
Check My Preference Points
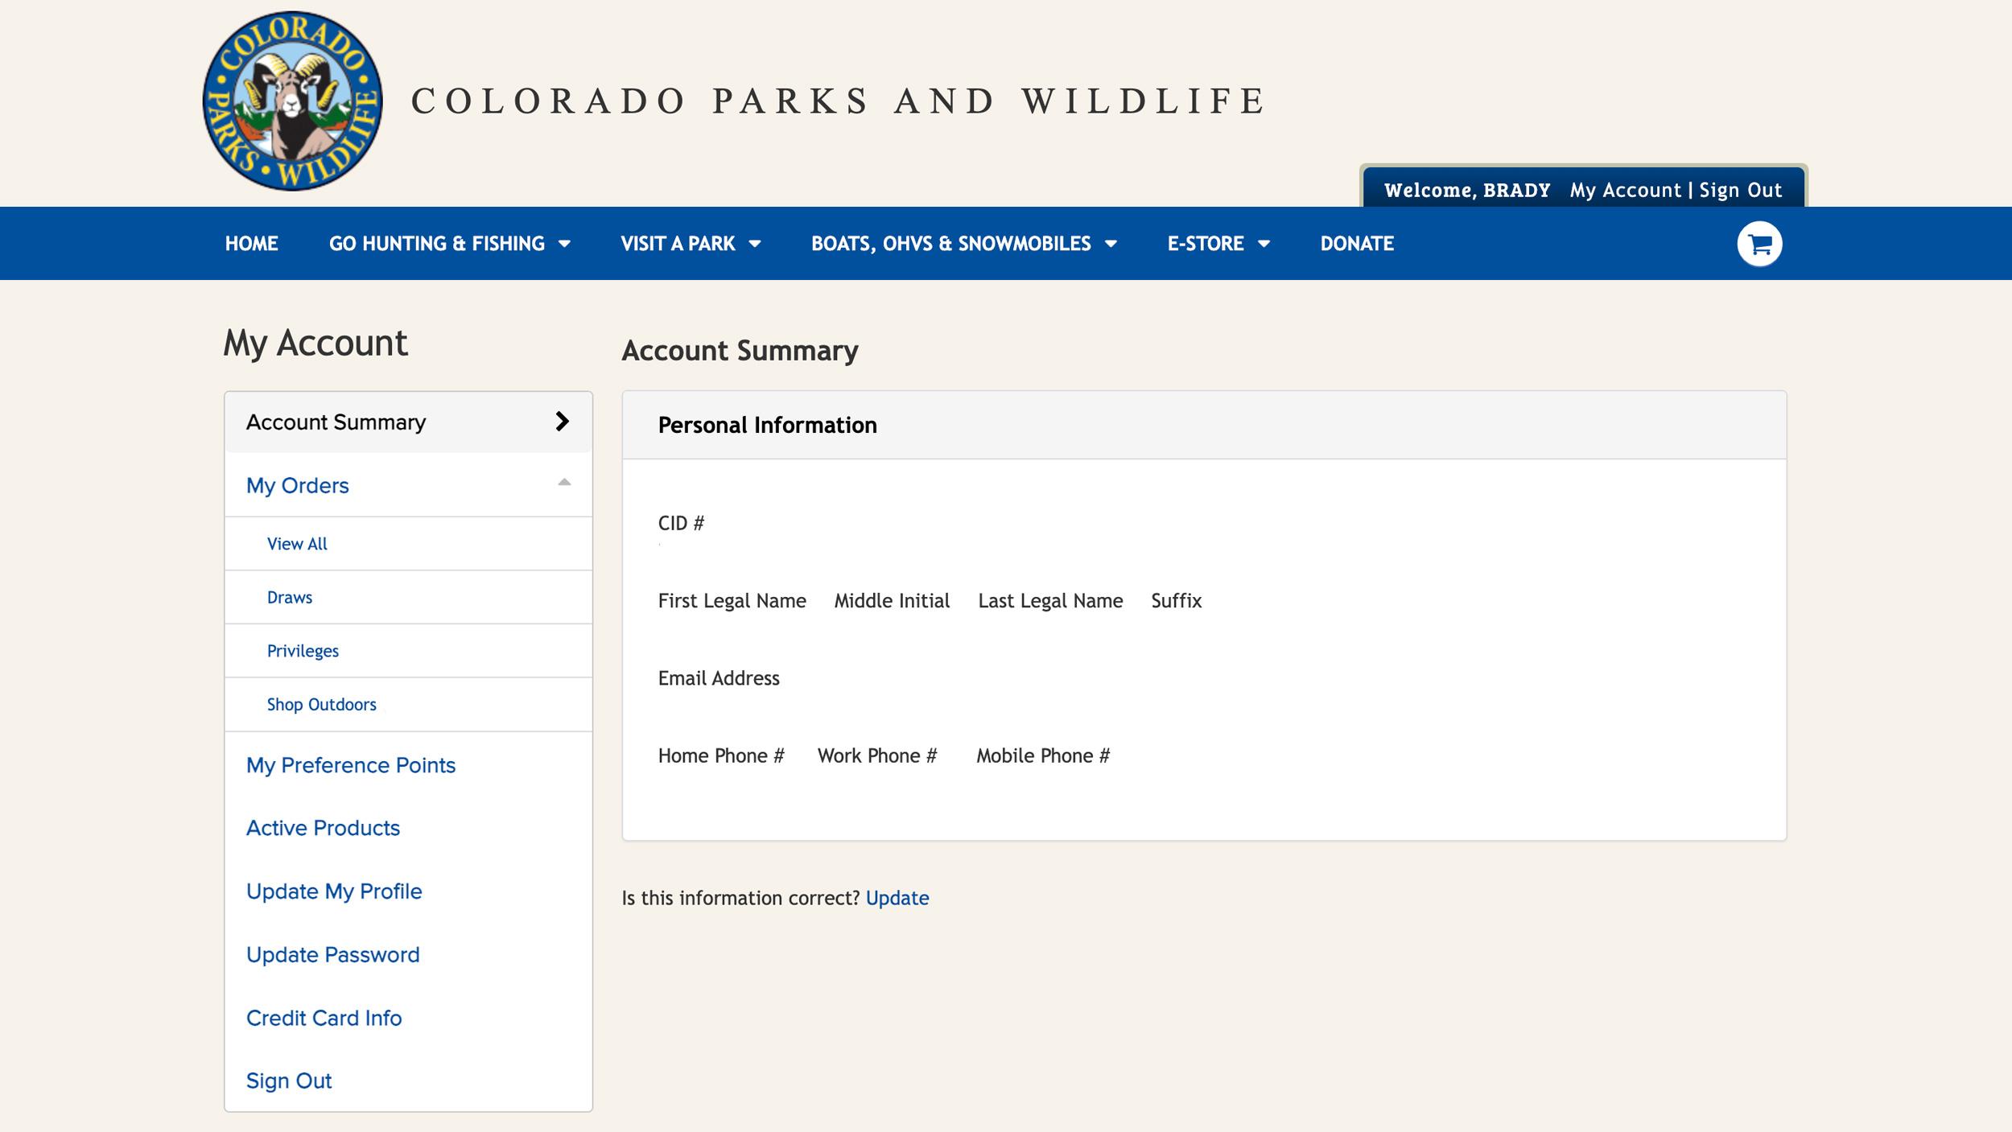pyautogui.click(x=352, y=765)
